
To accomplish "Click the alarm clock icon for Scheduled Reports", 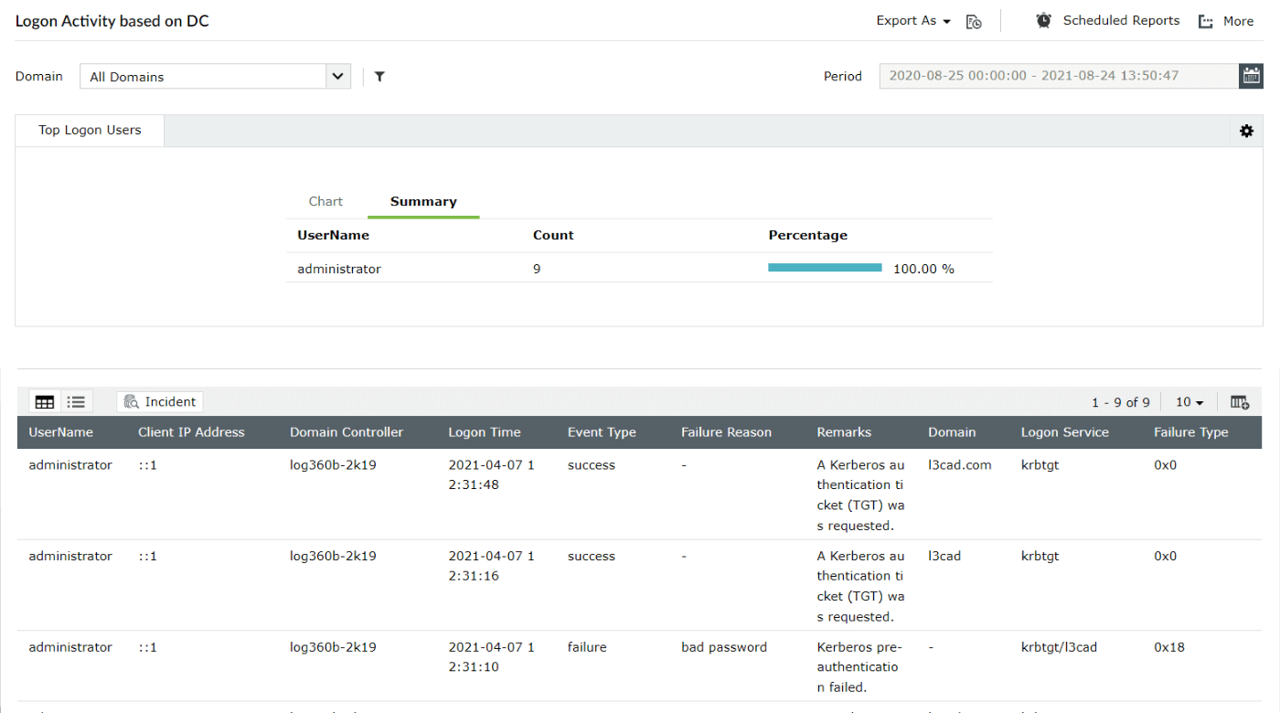I will click(1043, 19).
